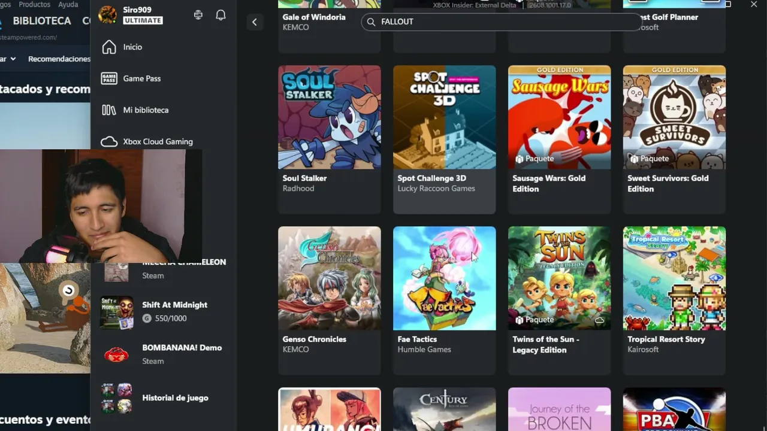Open the Ayuda menu in Steam

pos(68,4)
